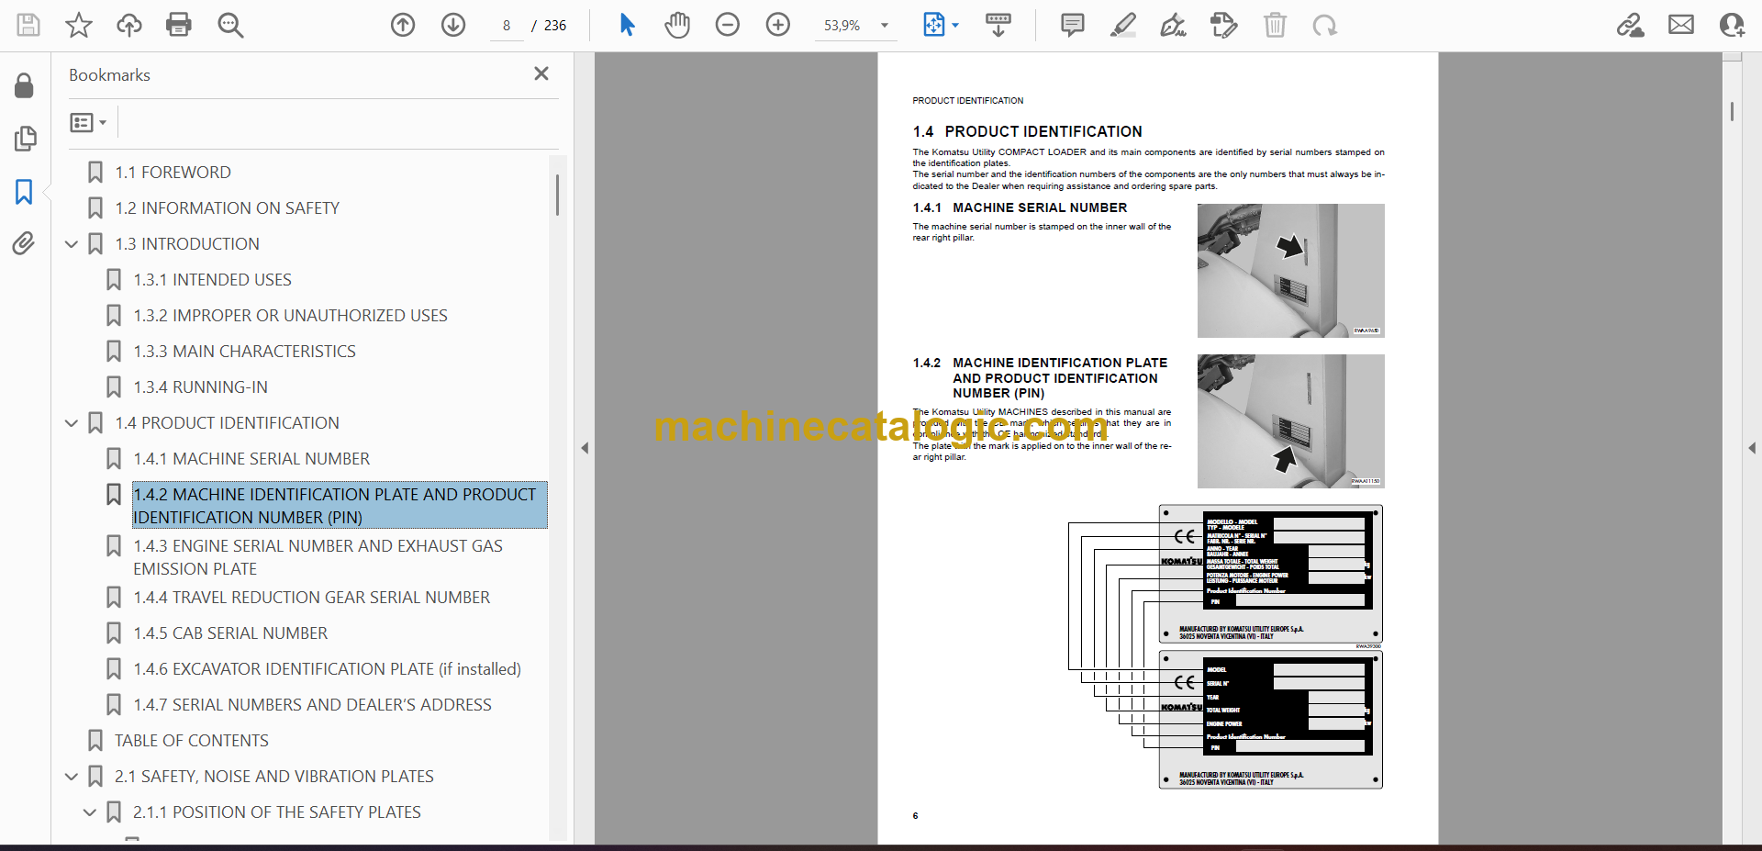Expand right tools pane arrow
This screenshot has width=1762, height=851.
coord(1752,448)
